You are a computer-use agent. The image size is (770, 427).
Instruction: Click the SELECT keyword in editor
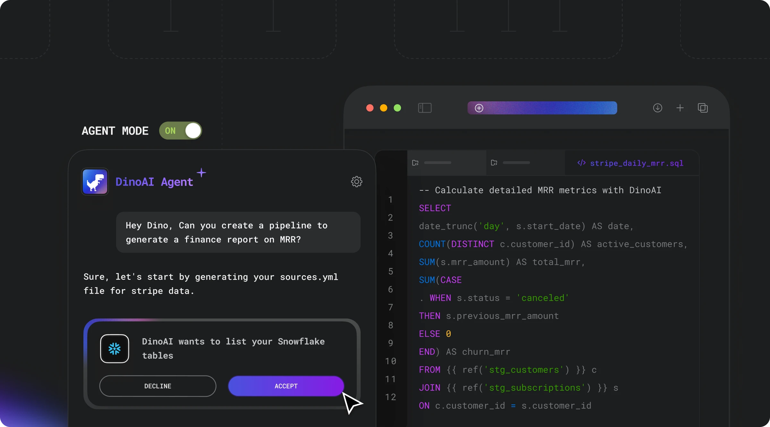click(435, 208)
